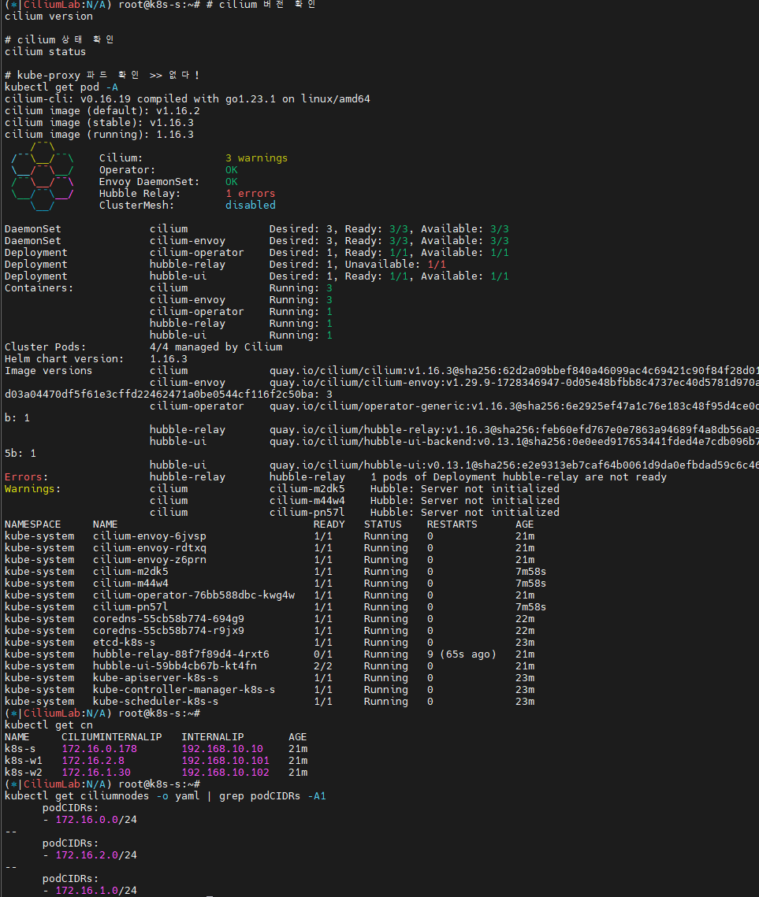759x897 pixels.
Task: Click the hubble-ui-59bb4cb67b-kt4fn pod name
Action: pyautogui.click(x=174, y=666)
